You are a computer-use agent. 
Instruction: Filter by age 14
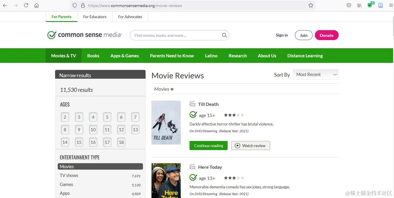(x=65, y=142)
